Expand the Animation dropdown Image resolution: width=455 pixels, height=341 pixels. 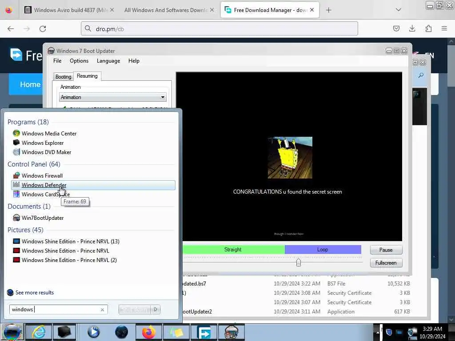point(112,97)
